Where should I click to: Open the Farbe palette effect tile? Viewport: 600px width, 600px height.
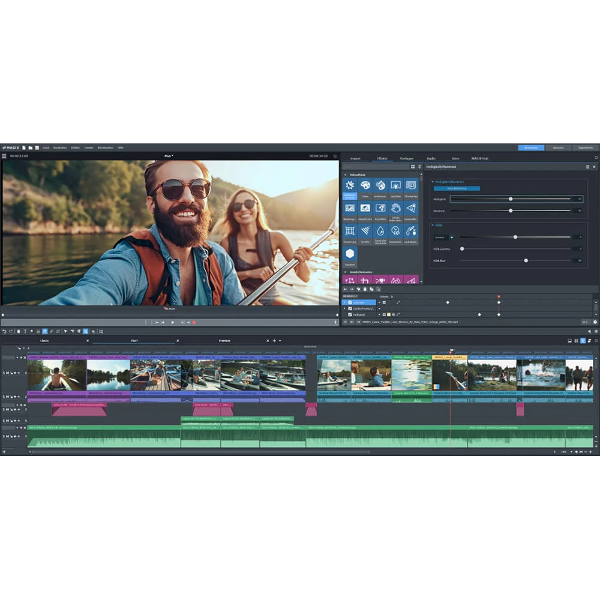[365, 188]
